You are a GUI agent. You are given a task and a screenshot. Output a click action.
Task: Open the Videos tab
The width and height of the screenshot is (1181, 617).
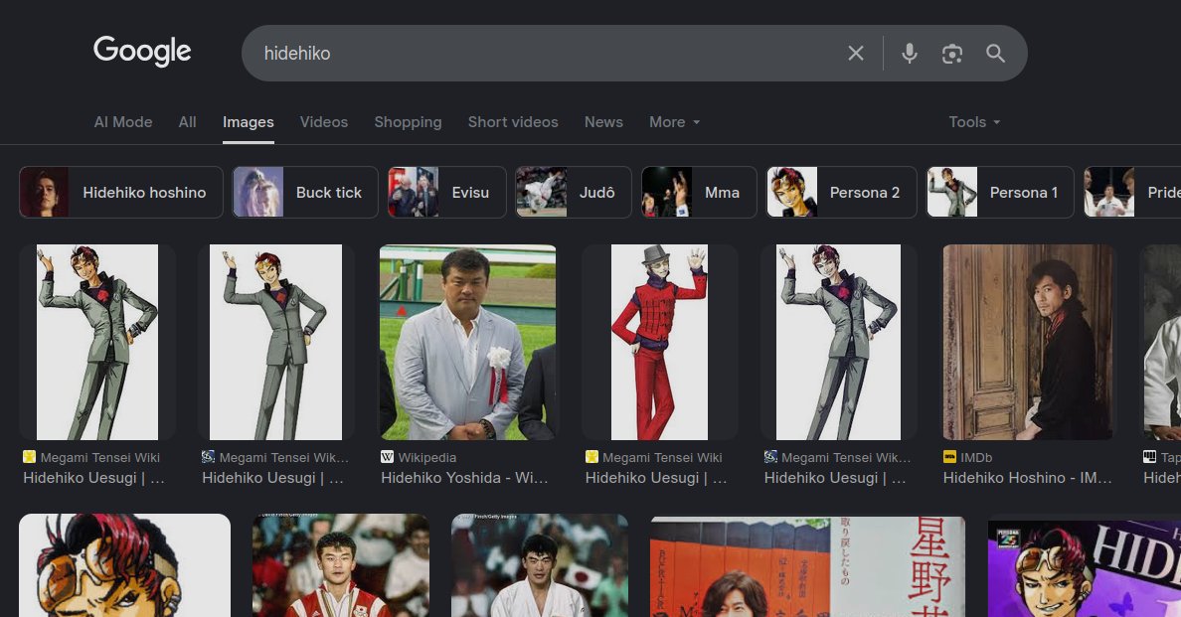pos(324,122)
